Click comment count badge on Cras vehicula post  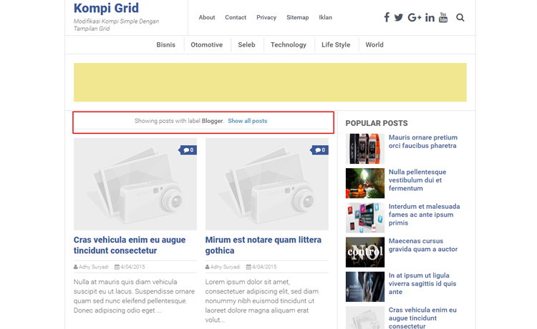tap(188, 150)
